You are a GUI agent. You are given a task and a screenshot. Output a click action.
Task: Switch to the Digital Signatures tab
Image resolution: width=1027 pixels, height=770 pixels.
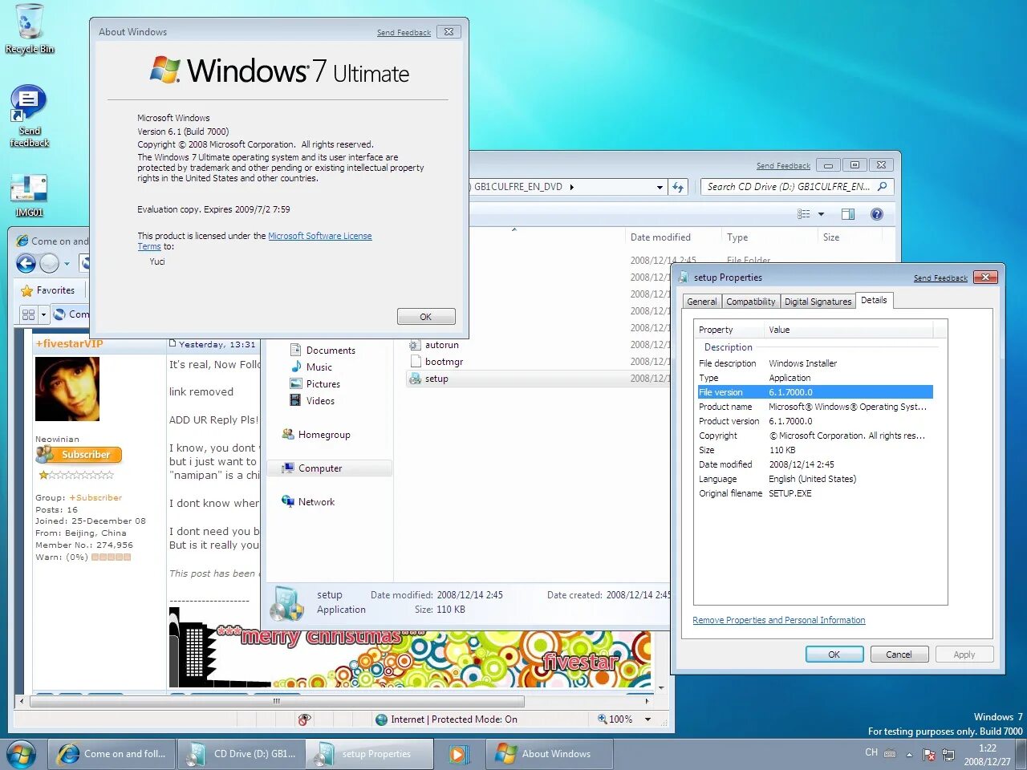[x=818, y=301]
